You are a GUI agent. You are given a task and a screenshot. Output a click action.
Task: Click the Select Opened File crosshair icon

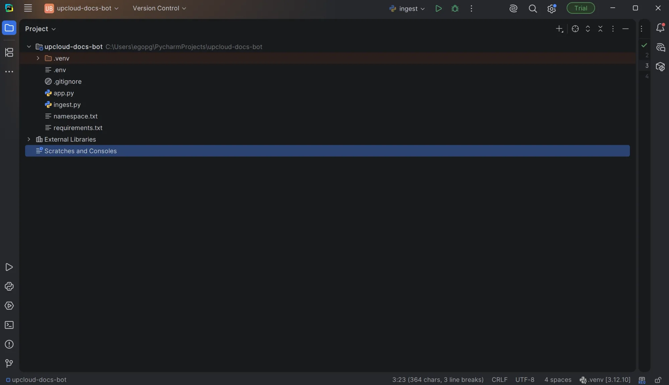(575, 29)
